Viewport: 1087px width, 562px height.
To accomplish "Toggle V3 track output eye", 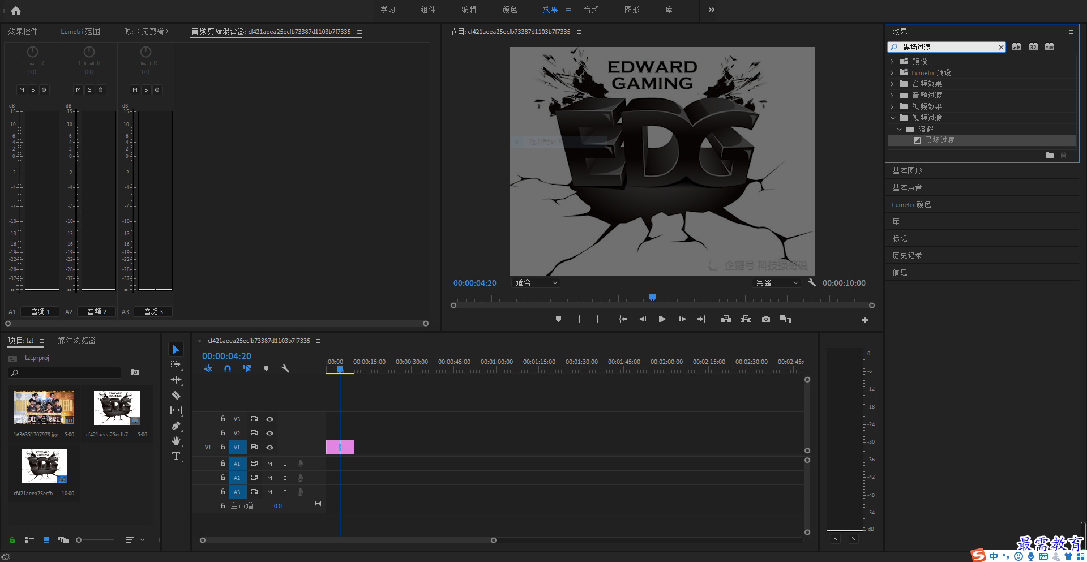I will pos(270,419).
